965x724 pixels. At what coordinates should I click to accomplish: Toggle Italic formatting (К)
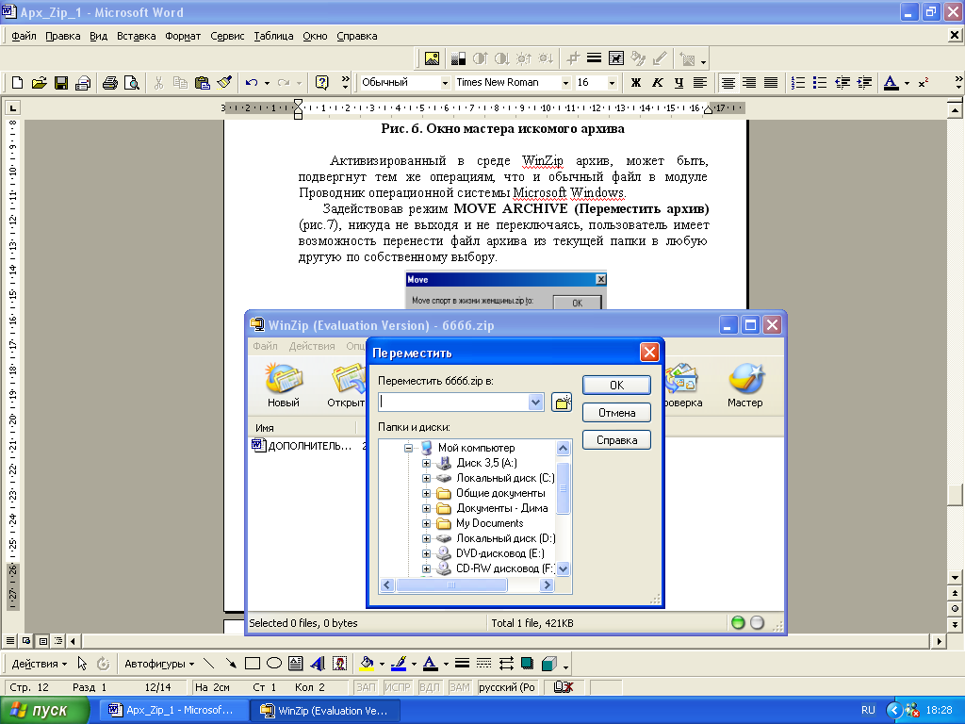tap(657, 83)
